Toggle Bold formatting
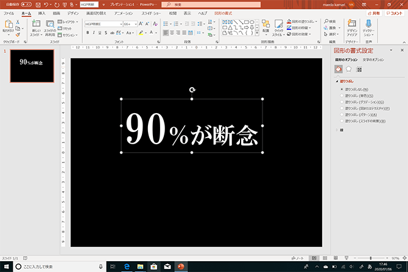 click(x=88, y=33)
